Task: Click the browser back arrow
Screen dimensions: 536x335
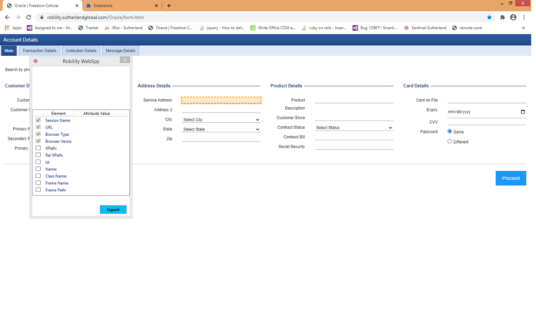Action: (x=7, y=17)
